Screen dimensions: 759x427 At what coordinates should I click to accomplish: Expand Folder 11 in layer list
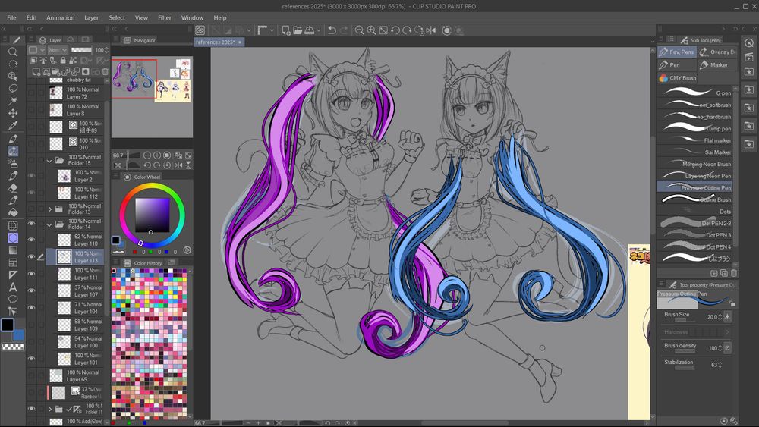(50, 409)
